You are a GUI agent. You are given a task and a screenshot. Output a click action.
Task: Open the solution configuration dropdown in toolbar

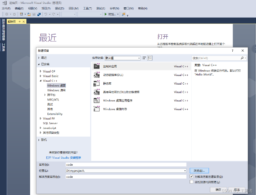(69, 14)
